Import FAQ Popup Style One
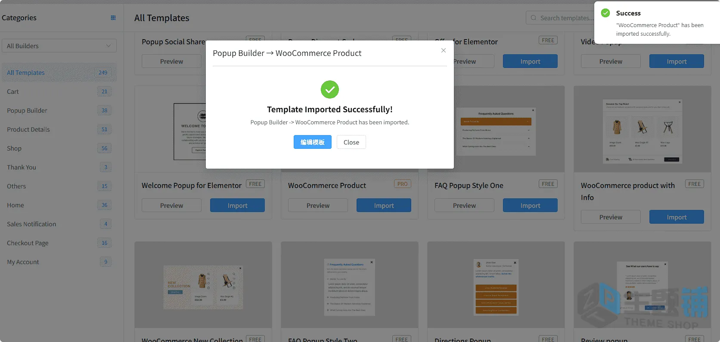The image size is (720, 342). point(530,205)
